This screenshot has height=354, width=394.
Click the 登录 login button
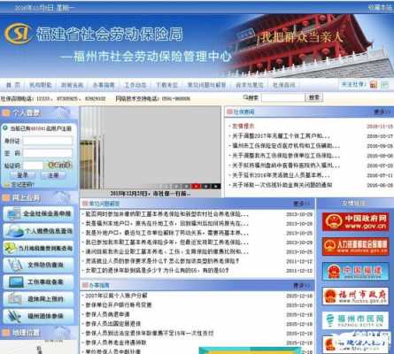tap(22, 175)
